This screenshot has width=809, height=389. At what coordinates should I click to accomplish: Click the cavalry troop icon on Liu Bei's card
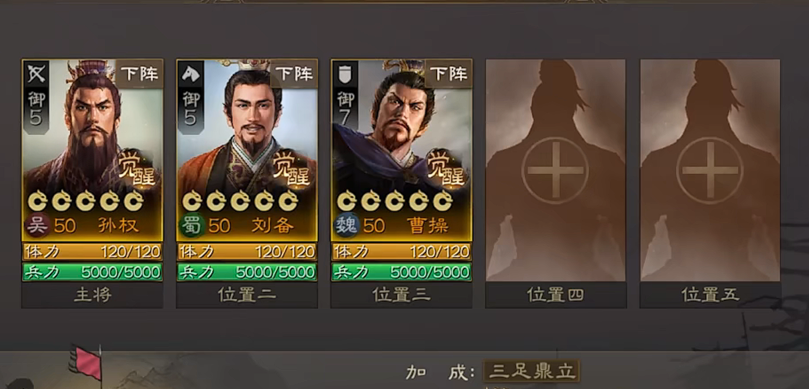click(x=191, y=74)
